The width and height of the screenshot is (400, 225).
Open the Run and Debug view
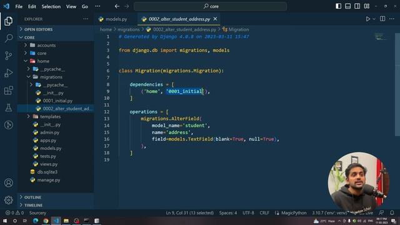point(8,73)
